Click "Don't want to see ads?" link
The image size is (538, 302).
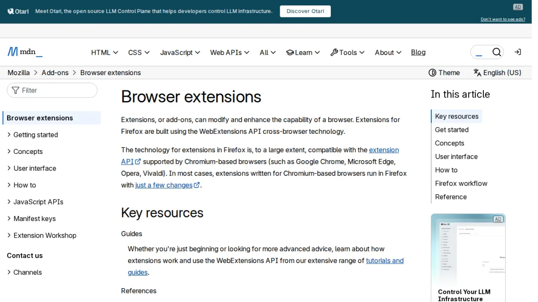pos(503,19)
